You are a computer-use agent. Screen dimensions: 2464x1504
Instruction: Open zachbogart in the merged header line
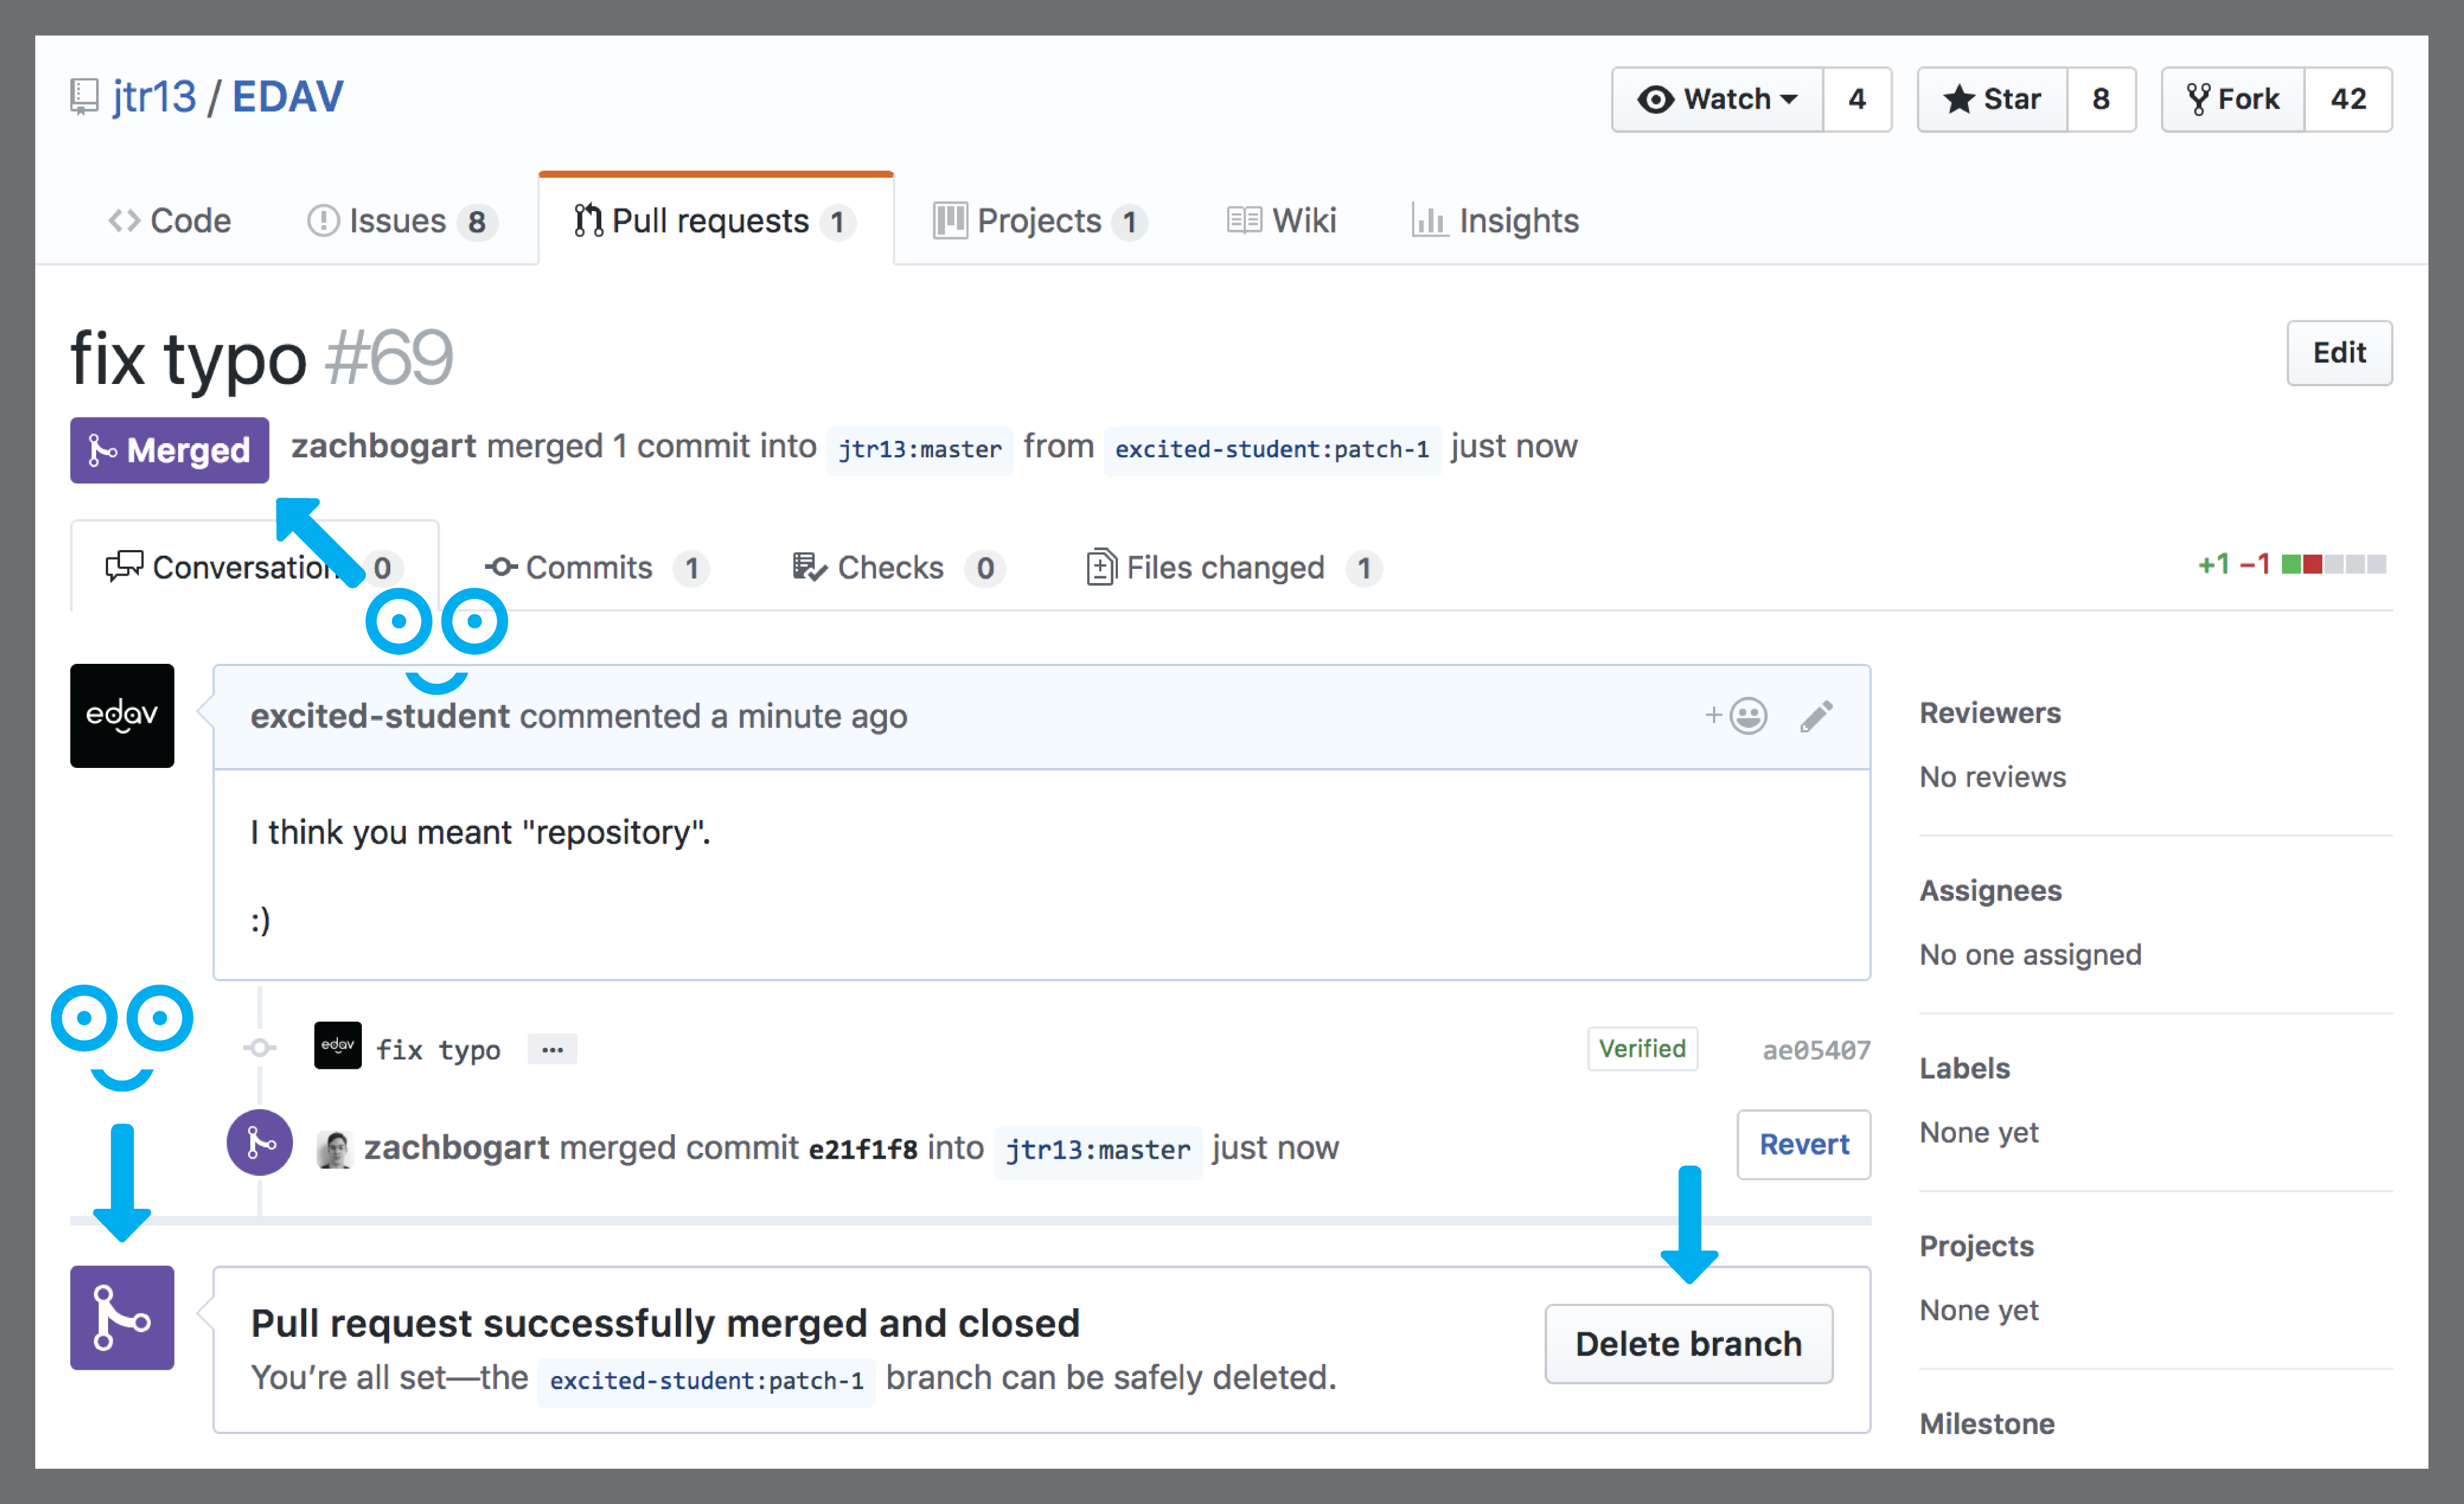pos(383,446)
